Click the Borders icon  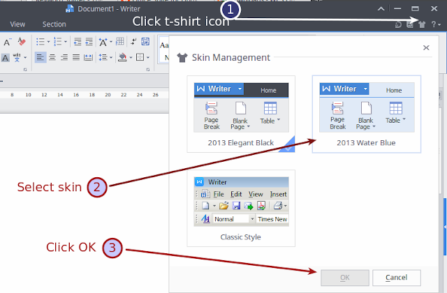tap(140, 57)
